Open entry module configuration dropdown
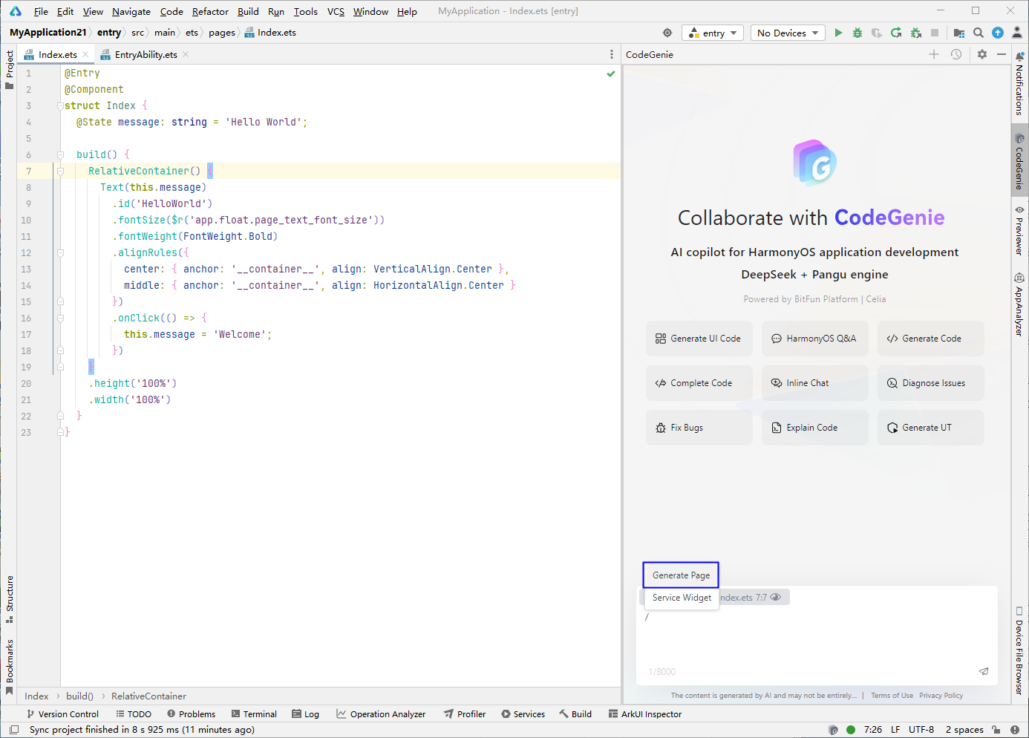The height and width of the screenshot is (738, 1029). click(713, 33)
